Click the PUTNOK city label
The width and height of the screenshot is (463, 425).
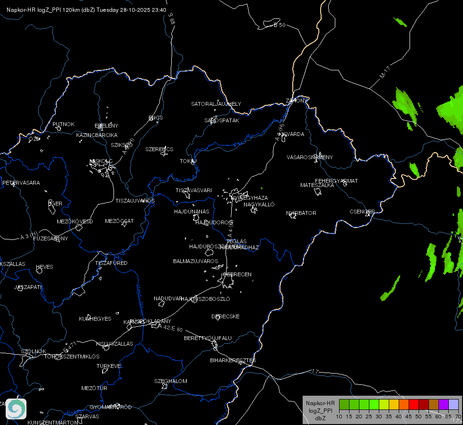click(63, 124)
